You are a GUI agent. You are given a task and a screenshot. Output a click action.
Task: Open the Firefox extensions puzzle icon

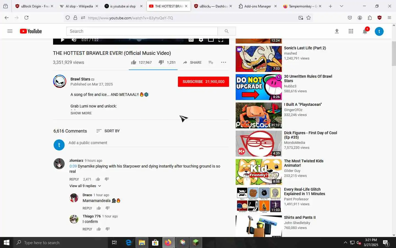click(370, 18)
